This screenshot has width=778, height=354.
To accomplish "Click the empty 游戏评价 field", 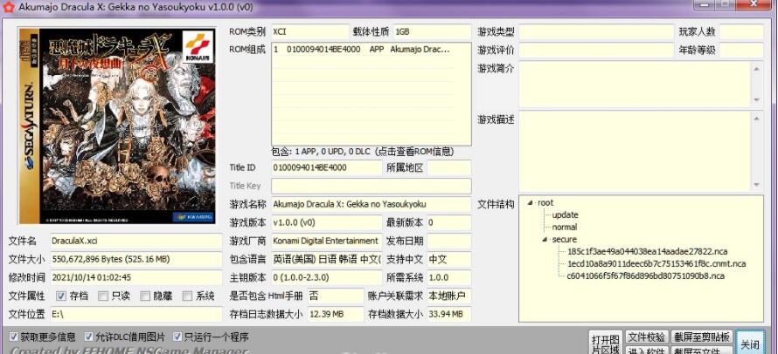I will point(596,50).
